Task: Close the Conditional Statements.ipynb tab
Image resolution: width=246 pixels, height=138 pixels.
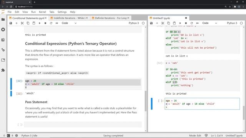Action: click(x=46, y=18)
